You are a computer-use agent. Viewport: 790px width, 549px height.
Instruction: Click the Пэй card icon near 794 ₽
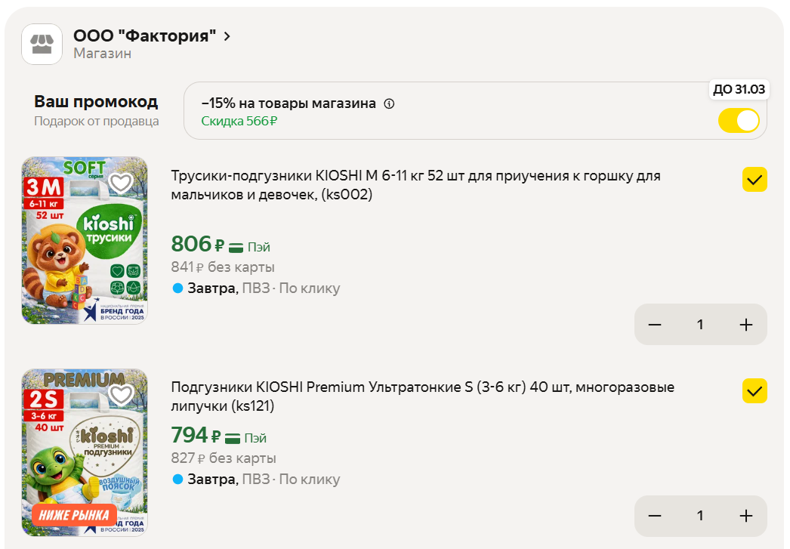(233, 438)
